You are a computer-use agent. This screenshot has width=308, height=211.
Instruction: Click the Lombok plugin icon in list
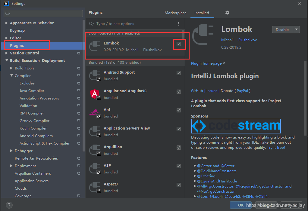(95, 46)
